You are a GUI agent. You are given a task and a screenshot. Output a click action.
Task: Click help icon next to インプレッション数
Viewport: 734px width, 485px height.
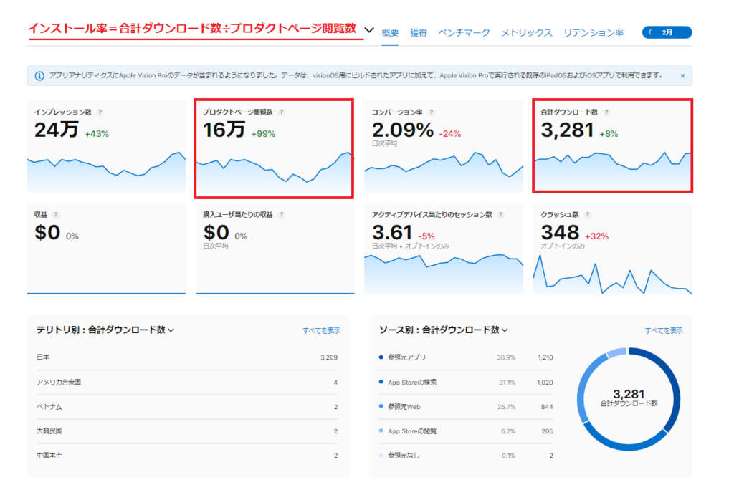(x=100, y=112)
